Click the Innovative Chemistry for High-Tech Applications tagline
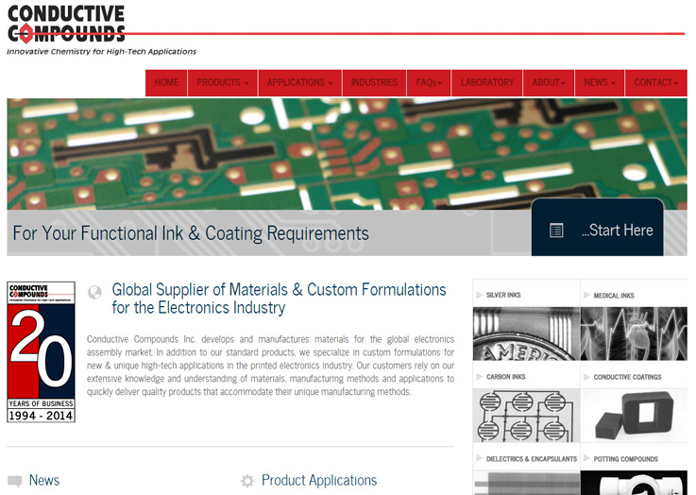Viewport: 696px width, 495px height. (101, 52)
